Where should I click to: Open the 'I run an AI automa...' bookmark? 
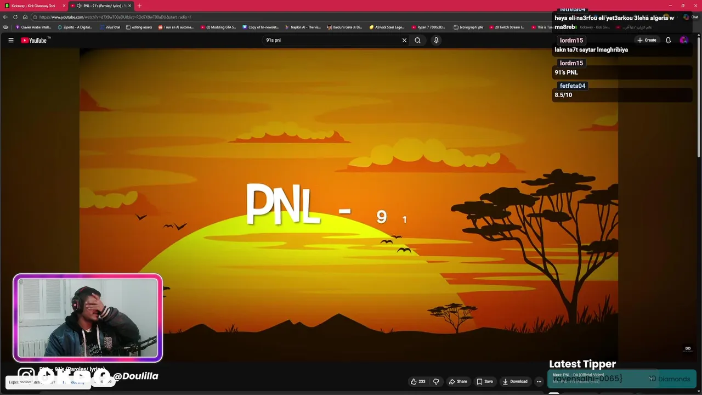[176, 27]
